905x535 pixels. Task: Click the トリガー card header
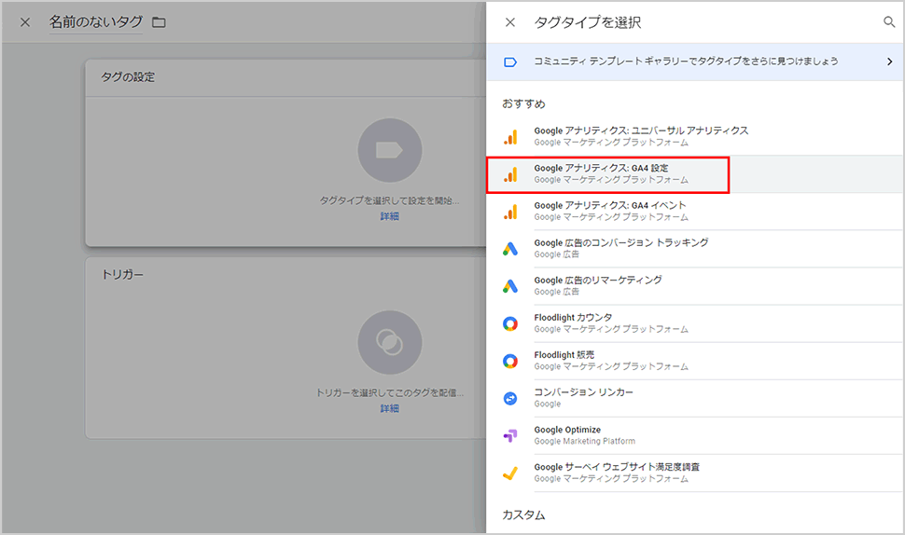tap(122, 275)
